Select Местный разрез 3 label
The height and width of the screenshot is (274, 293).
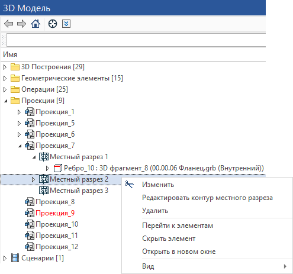click(x=79, y=191)
